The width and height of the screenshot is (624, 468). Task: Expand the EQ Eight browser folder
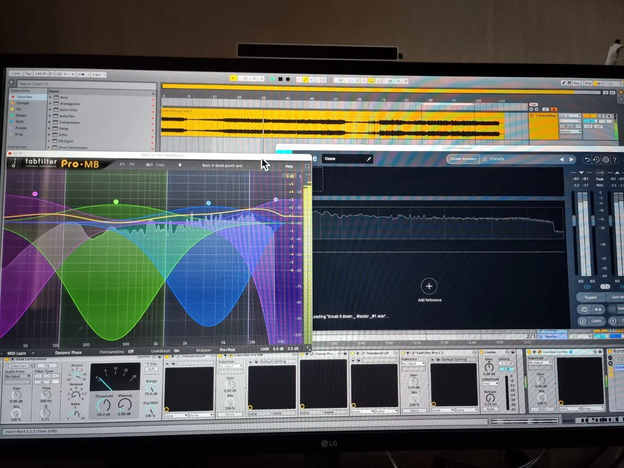(x=49, y=141)
